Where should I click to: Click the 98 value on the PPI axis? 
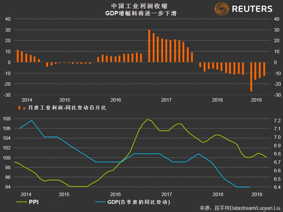pos(8,168)
